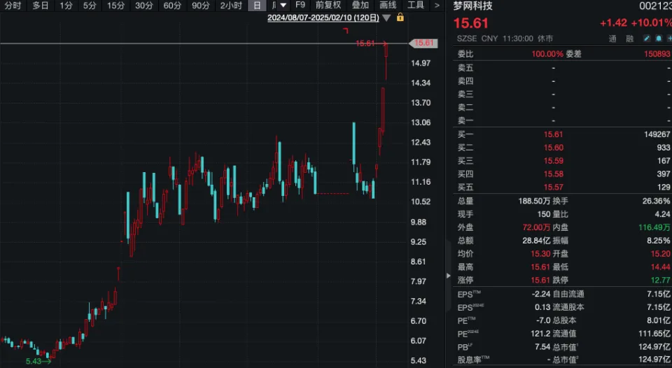This screenshot has width=672, height=368.
Task: Click the 叠加 overlay button
Action: (360, 6)
